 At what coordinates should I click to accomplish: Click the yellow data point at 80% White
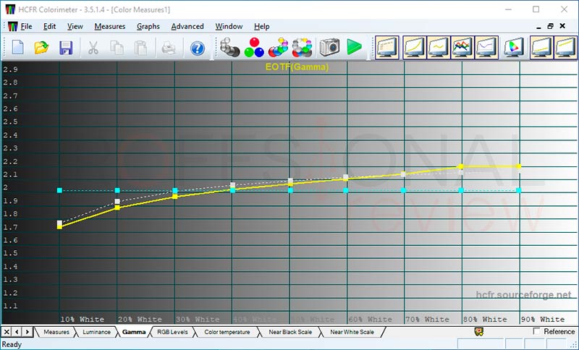point(461,166)
